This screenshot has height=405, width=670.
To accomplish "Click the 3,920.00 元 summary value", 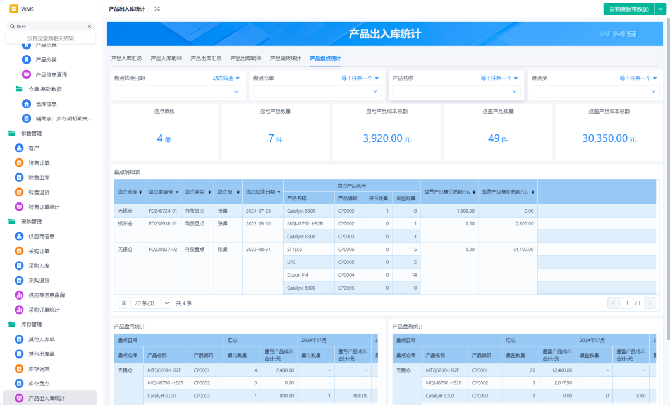I will click(387, 138).
